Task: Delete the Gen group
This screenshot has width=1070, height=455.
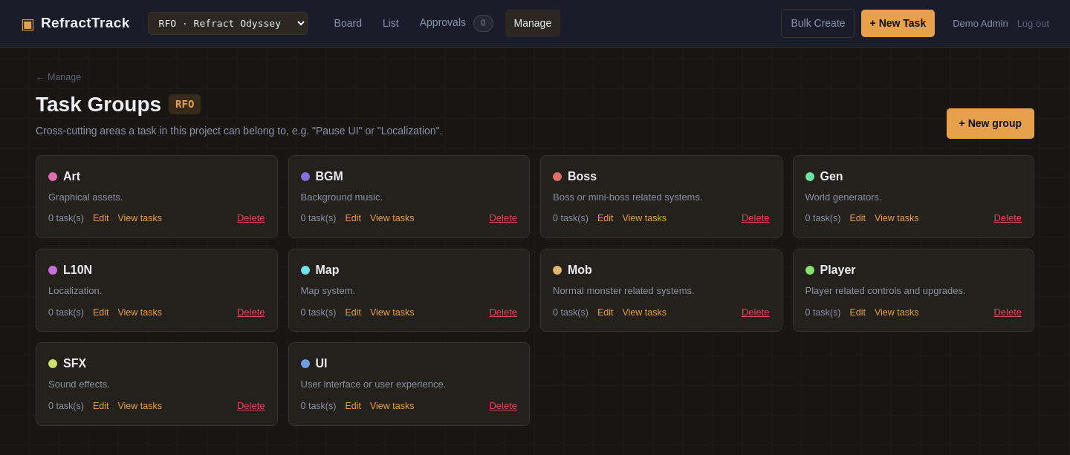Action: (x=1008, y=218)
